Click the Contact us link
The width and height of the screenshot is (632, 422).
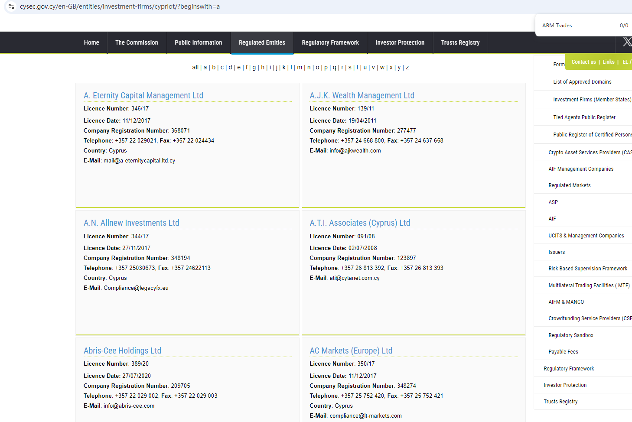pos(583,62)
